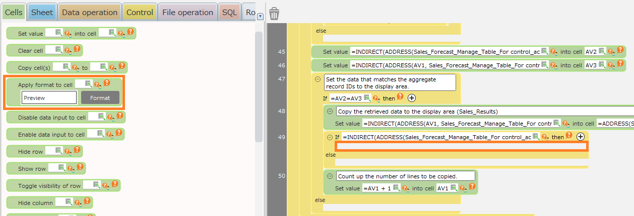Collapse the 'Set the data that matches' comment block
The width and height of the screenshot is (634, 216).
click(x=318, y=79)
